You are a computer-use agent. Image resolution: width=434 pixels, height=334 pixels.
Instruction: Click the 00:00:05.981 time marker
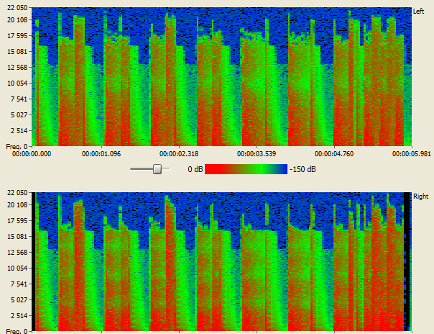(410, 153)
